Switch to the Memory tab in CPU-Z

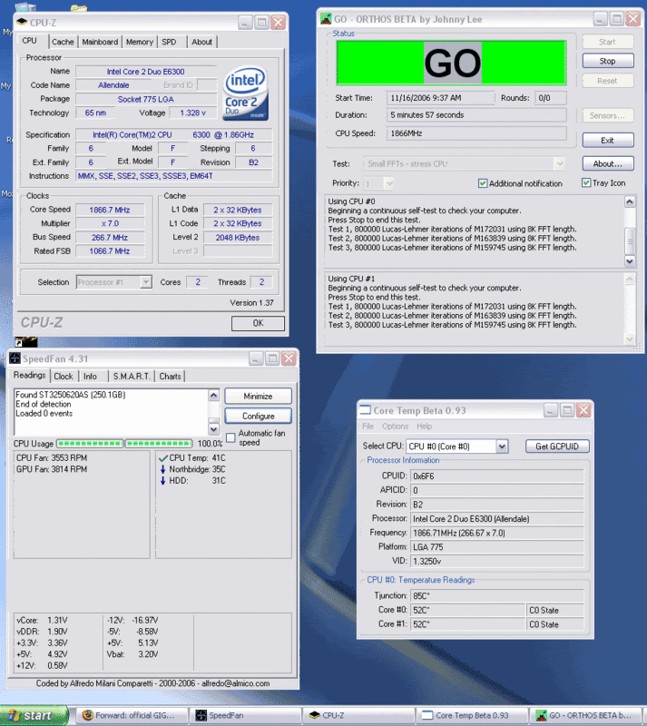tap(140, 42)
